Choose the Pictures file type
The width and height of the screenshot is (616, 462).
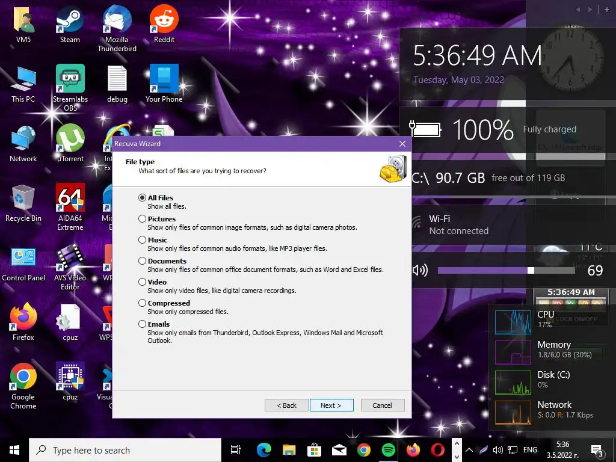[x=142, y=219]
